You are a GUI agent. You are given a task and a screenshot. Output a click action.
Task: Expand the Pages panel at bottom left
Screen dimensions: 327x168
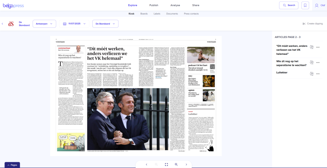12,165
